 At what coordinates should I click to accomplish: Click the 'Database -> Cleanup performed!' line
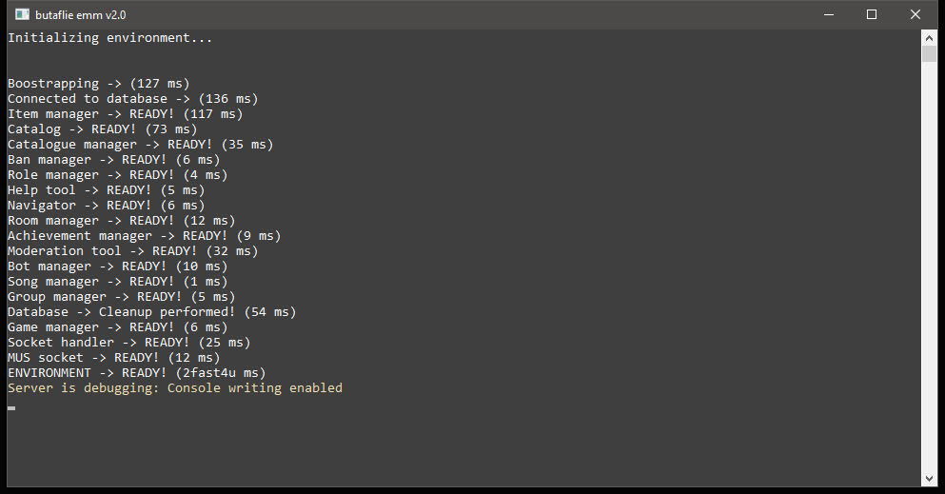click(151, 312)
